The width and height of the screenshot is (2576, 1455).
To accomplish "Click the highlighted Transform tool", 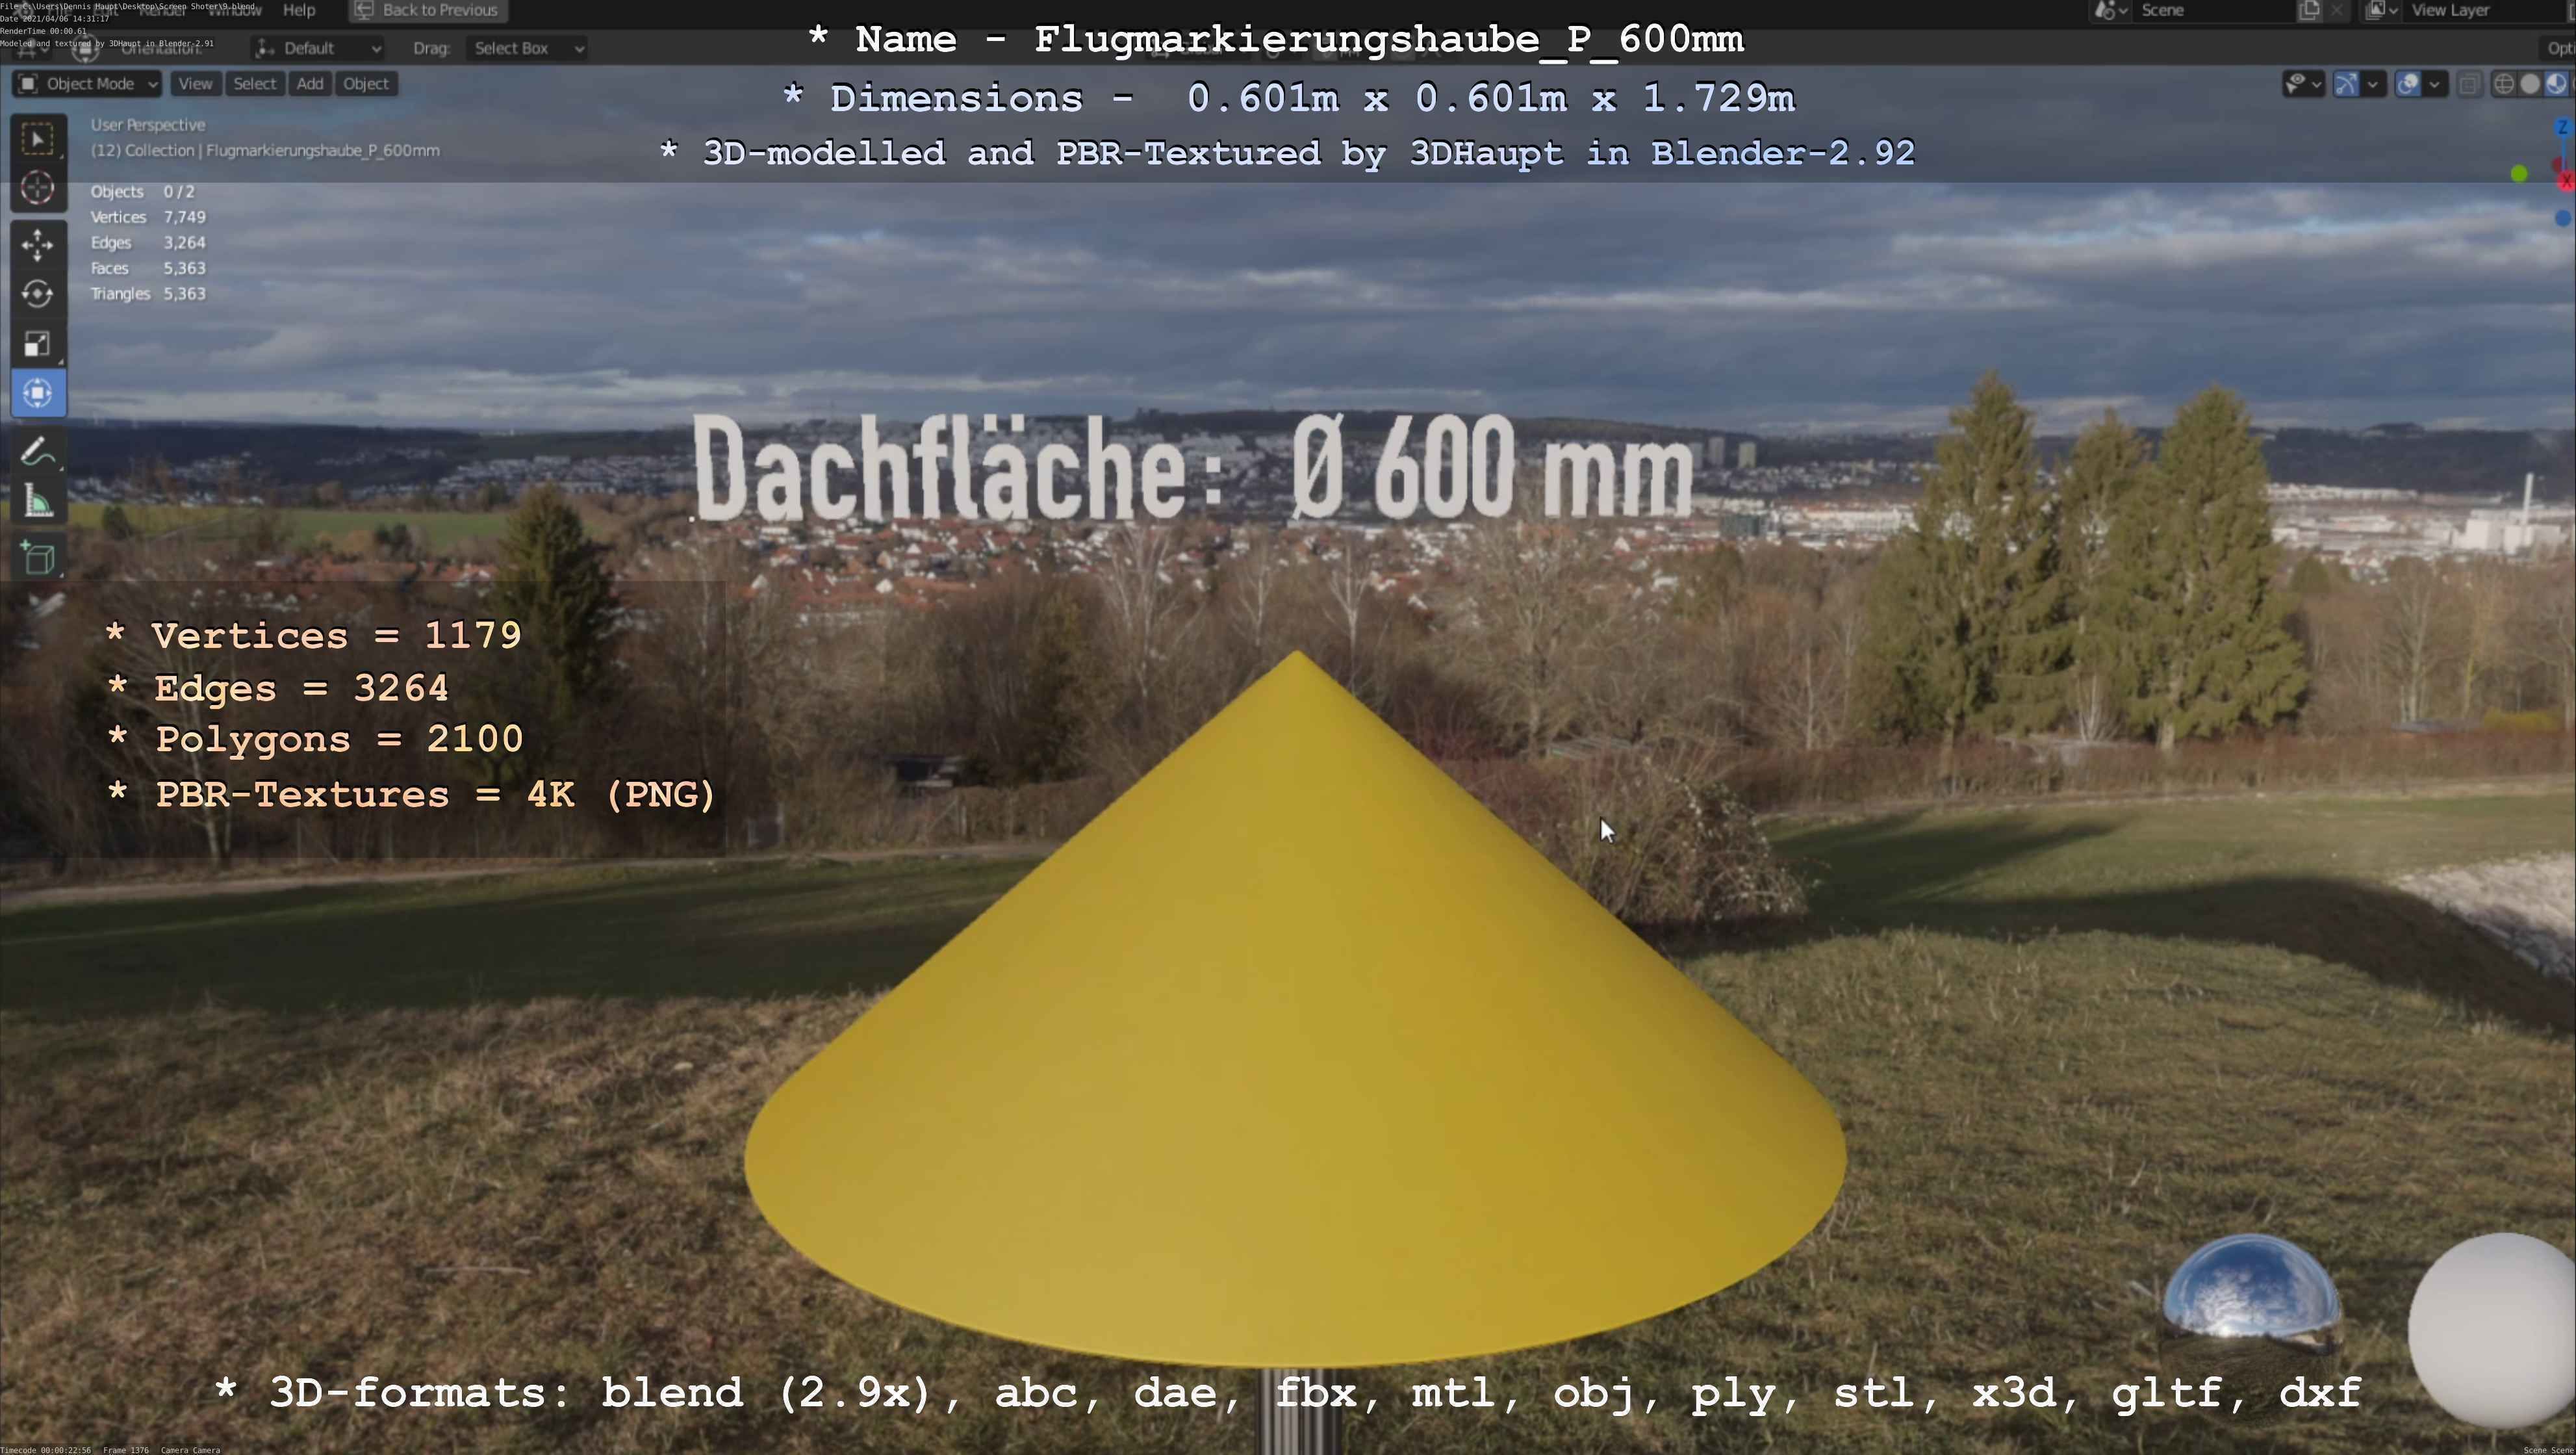I will coord(38,393).
